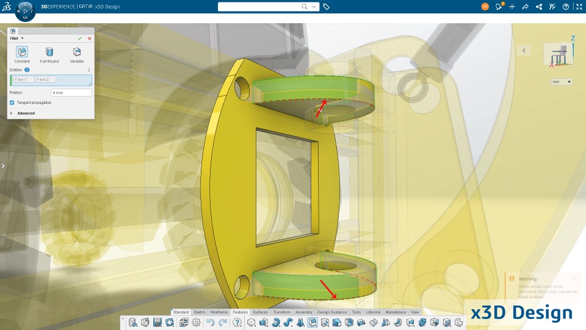
Task: Open the Sketch toolbar tab
Action: point(199,312)
